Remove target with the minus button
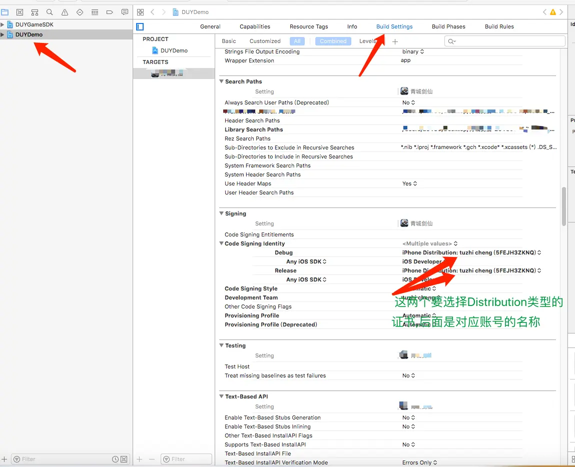The height and width of the screenshot is (467, 575). click(x=152, y=459)
